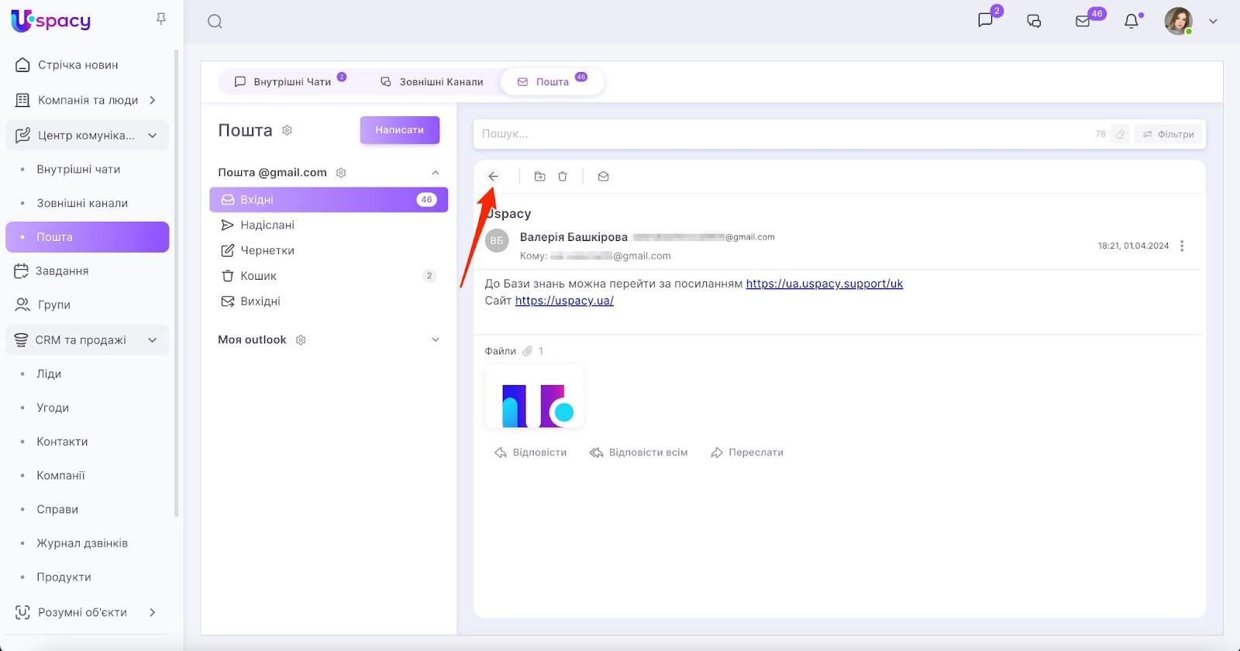
Task: Open mail icon with 46 badge in top bar
Action: click(1083, 22)
